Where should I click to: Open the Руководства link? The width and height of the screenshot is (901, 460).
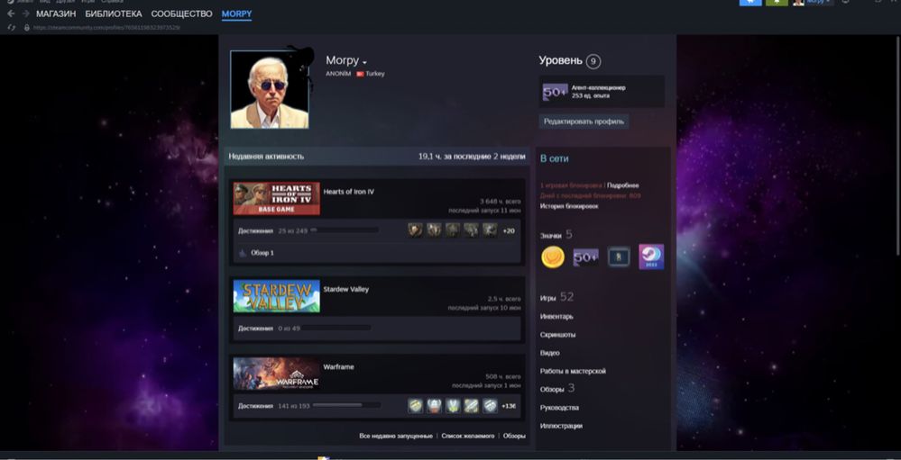point(560,408)
